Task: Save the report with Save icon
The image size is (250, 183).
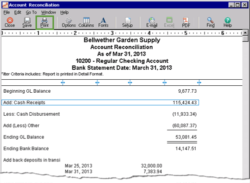Action: point(27,22)
